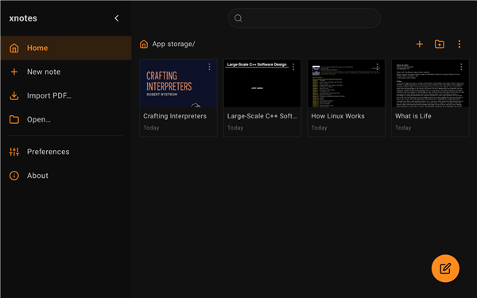Viewport: 477px width, 298px height.
Task: Click the download icon beside Import PDF
Action: pyautogui.click(x=14, y=95)
